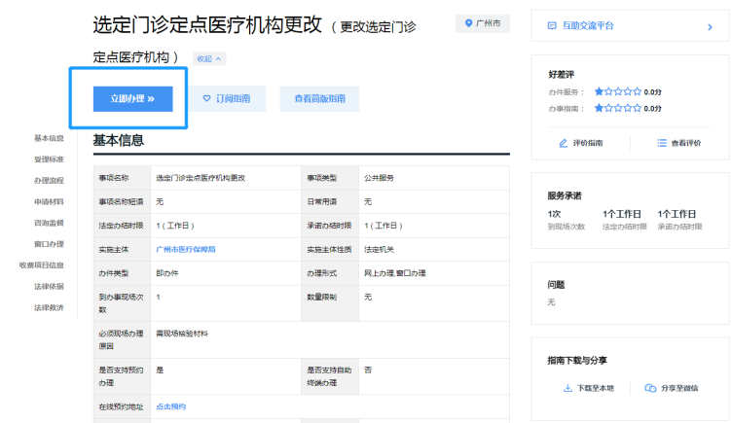Open 评价指南 link
This screenshot has width=731, height=423.
pyautogui.click(x=587, y=143)
